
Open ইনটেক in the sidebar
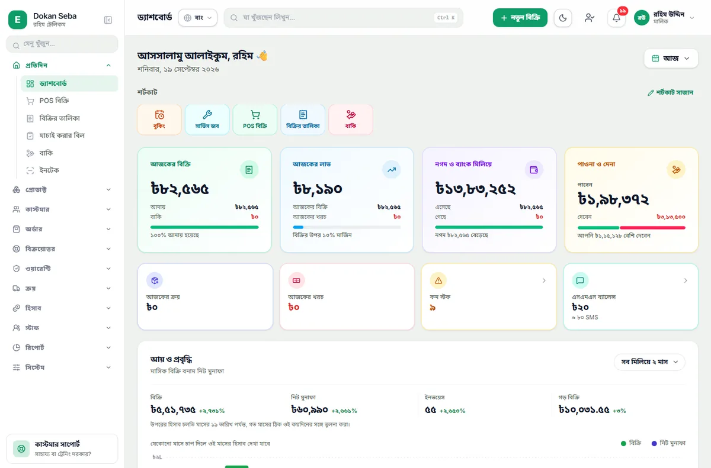[69, 170]
